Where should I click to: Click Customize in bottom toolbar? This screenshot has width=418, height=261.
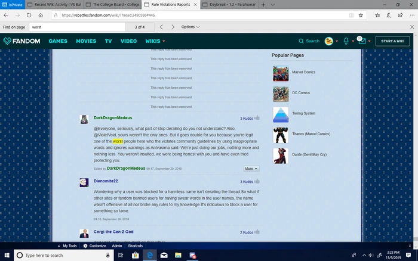(x=94, y=246)
